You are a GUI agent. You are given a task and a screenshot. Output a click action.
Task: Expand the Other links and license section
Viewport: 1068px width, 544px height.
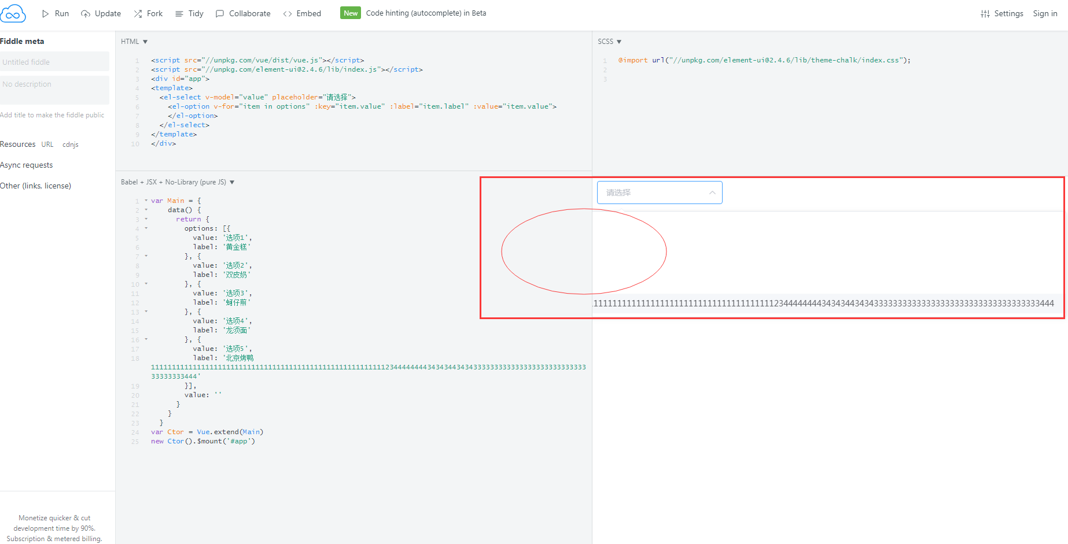pos(36,185)
